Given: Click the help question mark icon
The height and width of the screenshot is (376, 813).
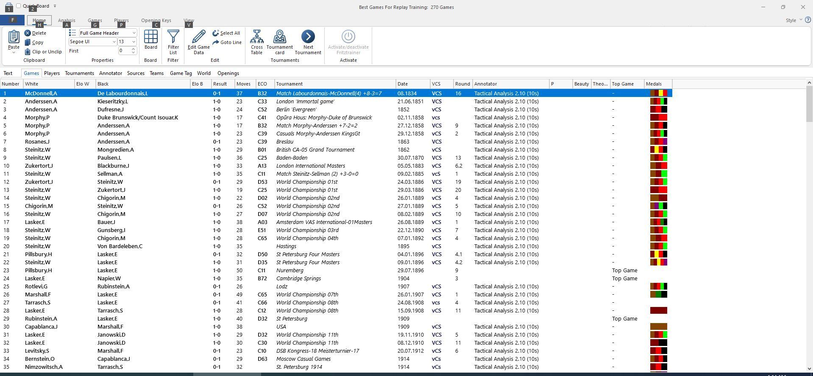Looking at the screenshot, I should 807,20.
